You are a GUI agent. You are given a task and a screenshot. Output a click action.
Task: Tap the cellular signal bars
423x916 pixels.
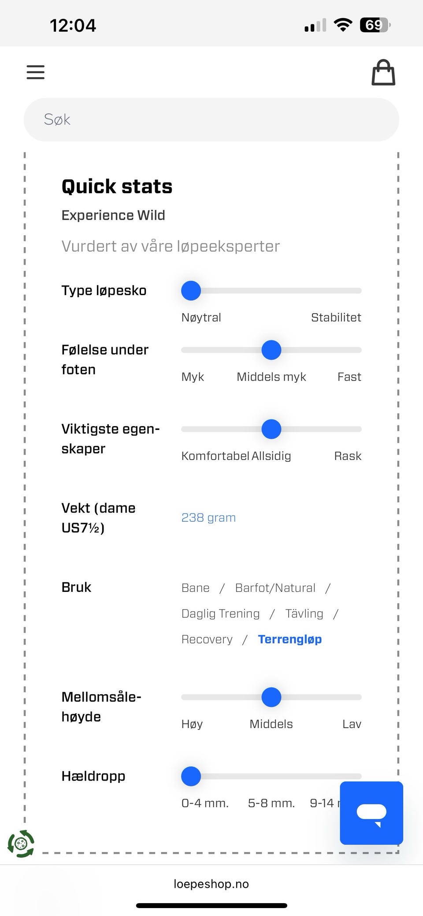[x=315, y=26]
